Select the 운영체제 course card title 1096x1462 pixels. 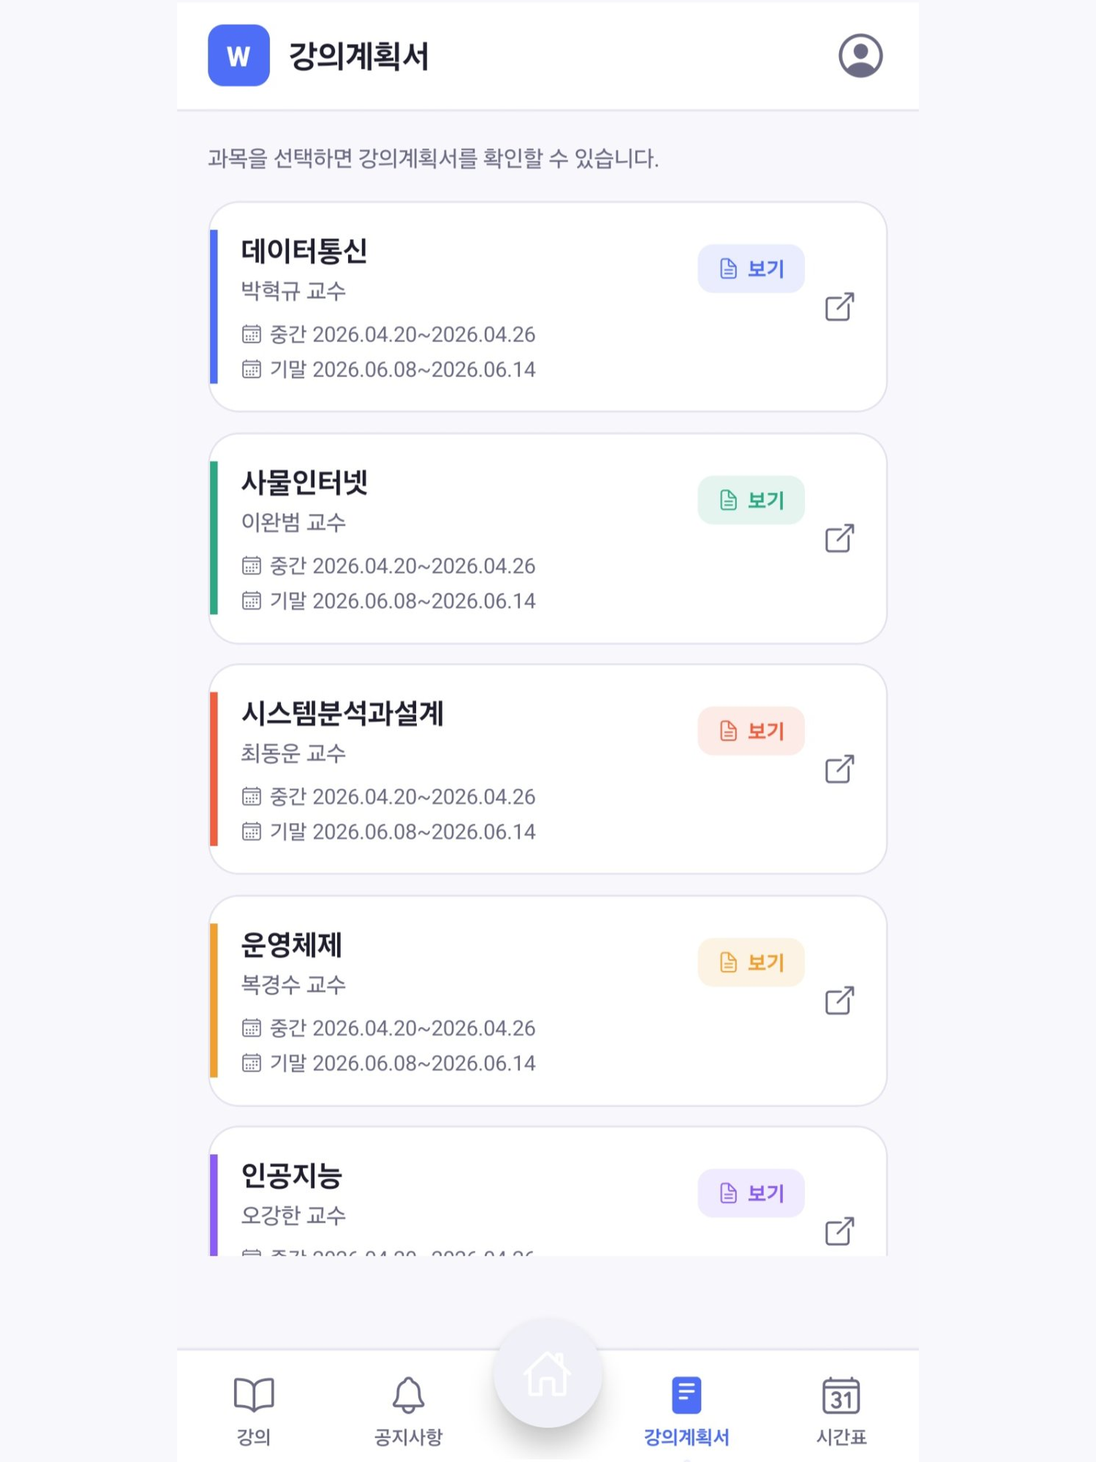pyautogui.click(x=292, y=945)
